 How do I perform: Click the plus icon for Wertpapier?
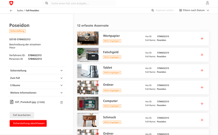(202, 38)
